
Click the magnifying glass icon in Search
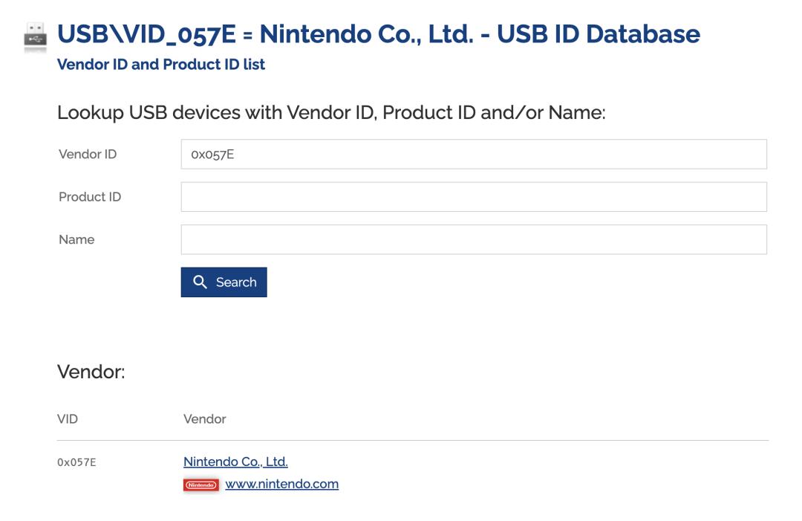pos(200,282)
